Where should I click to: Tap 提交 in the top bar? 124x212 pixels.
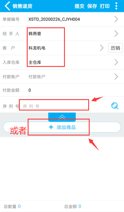coord(79,6)
